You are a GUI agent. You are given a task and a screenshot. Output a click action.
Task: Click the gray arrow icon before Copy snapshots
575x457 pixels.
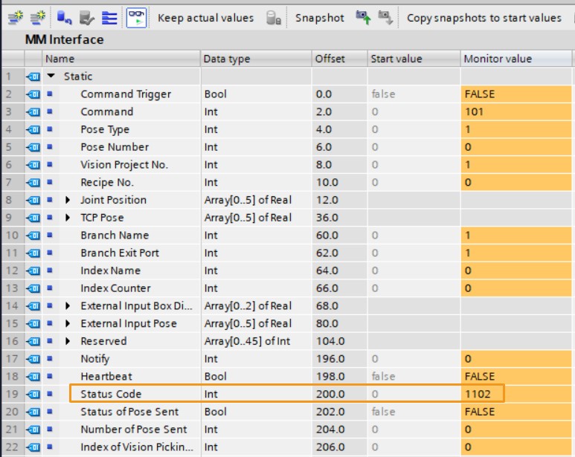click(x=385, y=17)
